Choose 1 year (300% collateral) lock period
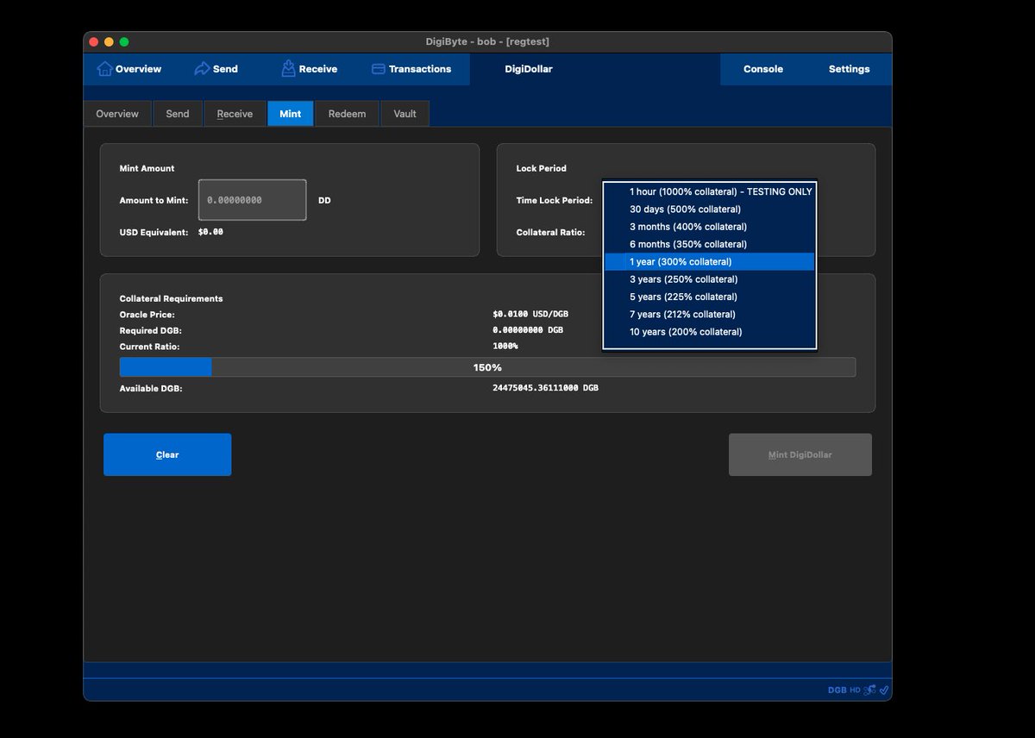 [710, 261]
